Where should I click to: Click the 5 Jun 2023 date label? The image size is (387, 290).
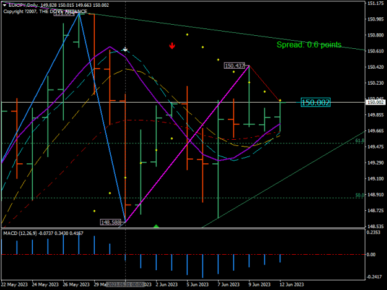click(x=198, y=284)
